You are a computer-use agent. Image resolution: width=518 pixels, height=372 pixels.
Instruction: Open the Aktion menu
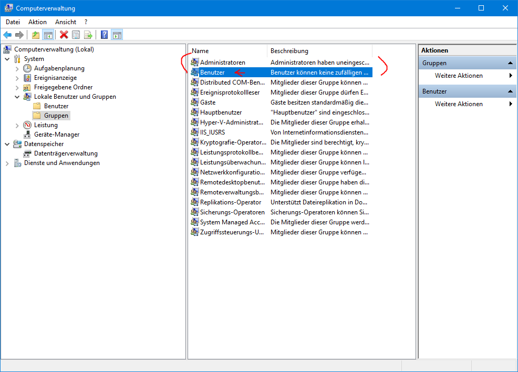[x=37, y=22]
